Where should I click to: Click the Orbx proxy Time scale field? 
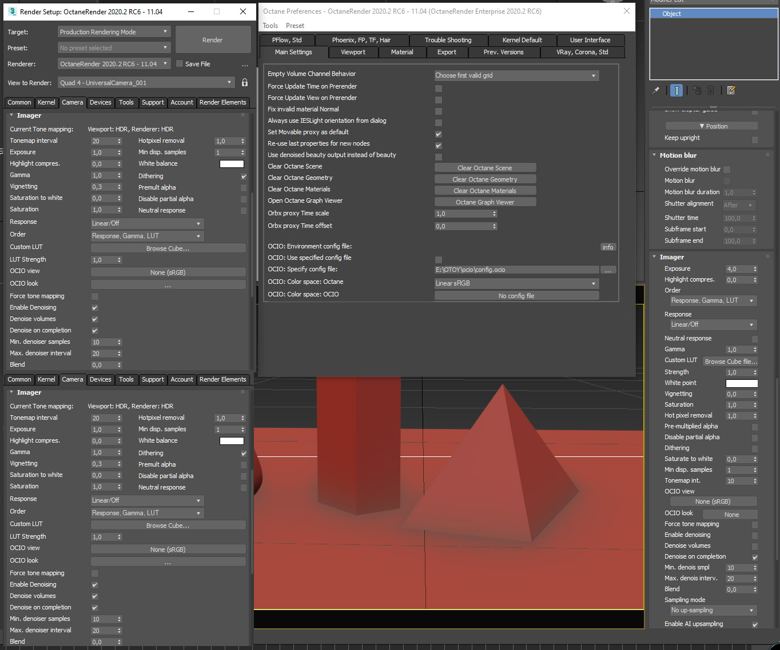[463, 214]
